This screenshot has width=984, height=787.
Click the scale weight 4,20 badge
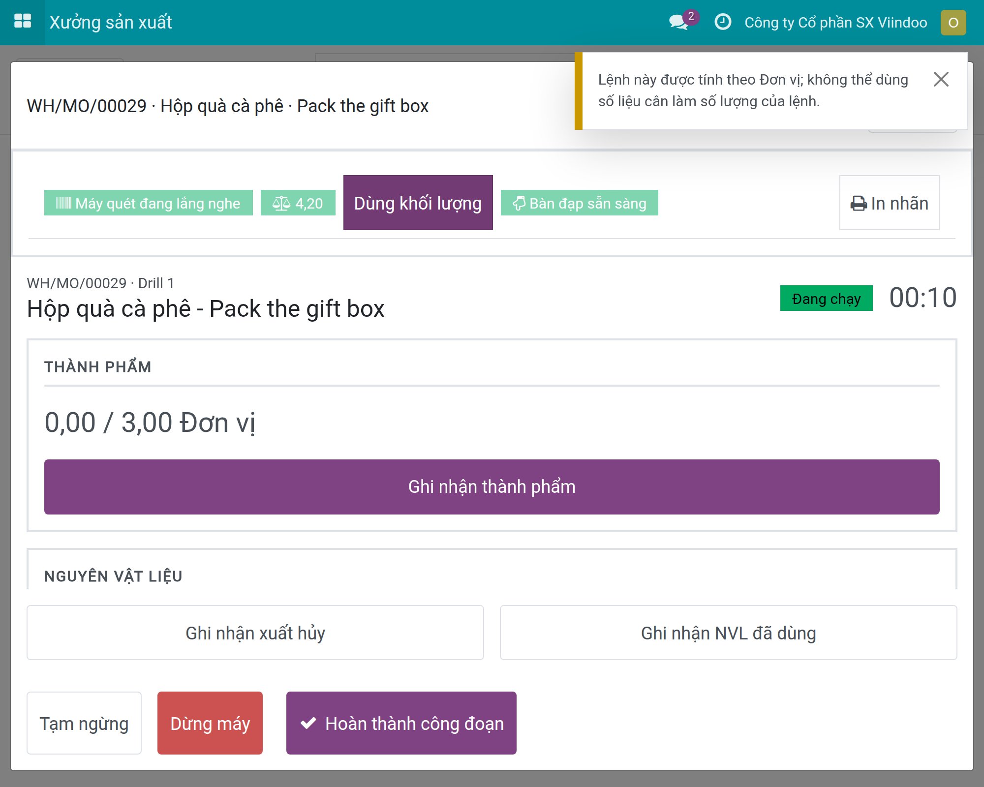[x=298, y=203]
